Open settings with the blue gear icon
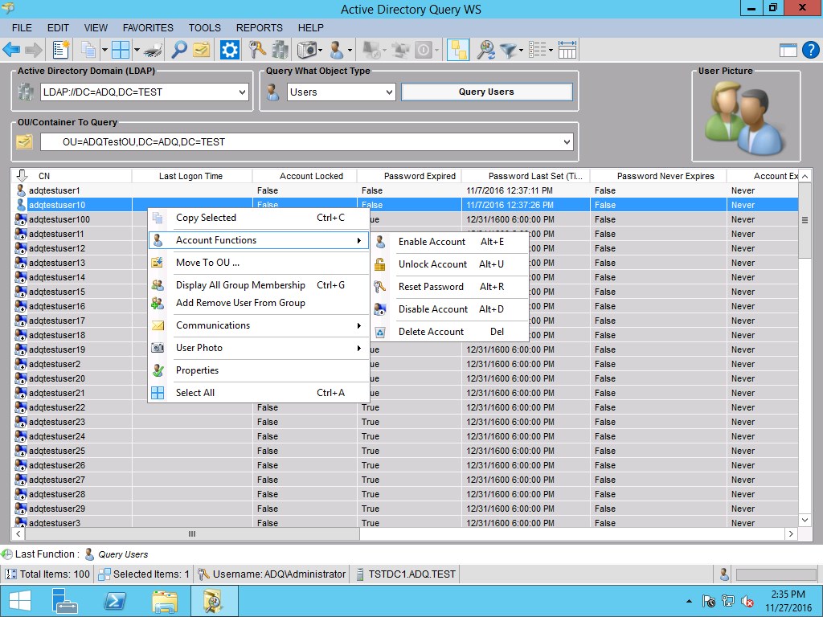 (229, 51)
